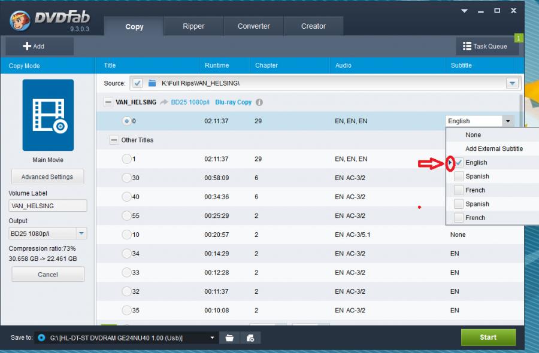The height and width of the screenshot is (353, 539).
Task: Click the green task count badge
Action: tap(519, 38)
